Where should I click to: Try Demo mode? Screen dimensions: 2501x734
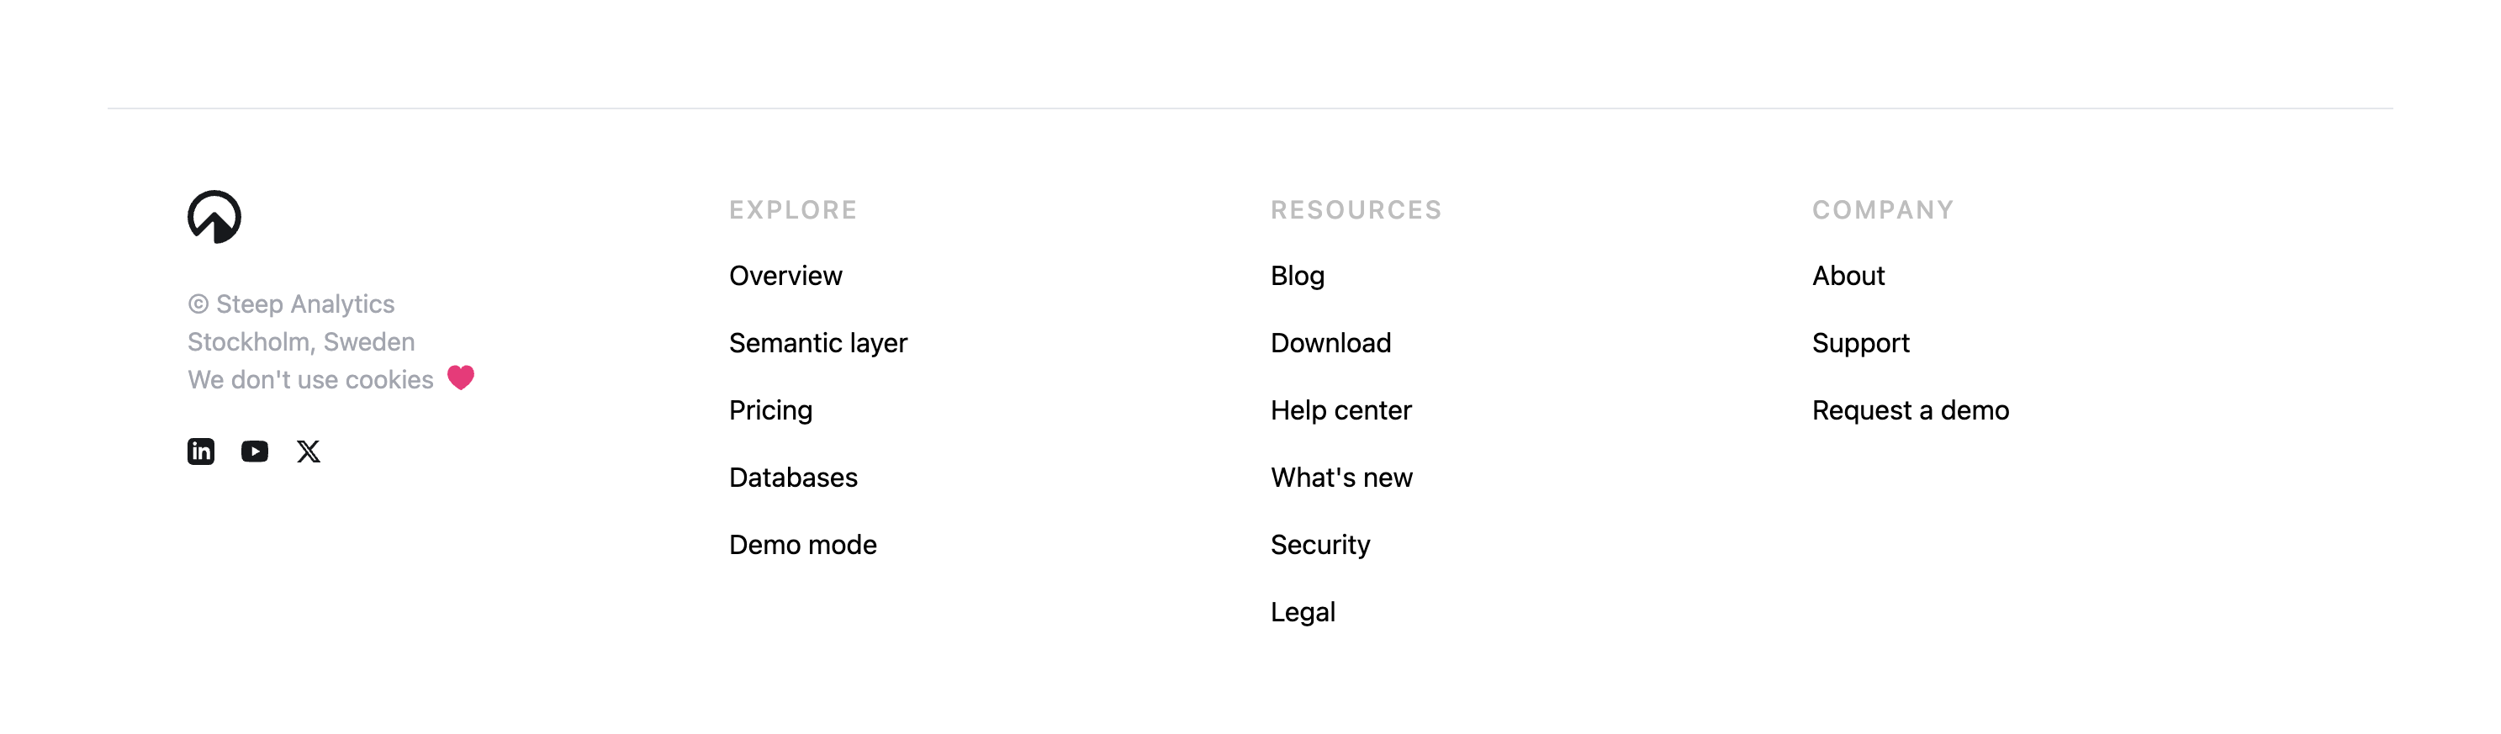[x=803, y=545]
